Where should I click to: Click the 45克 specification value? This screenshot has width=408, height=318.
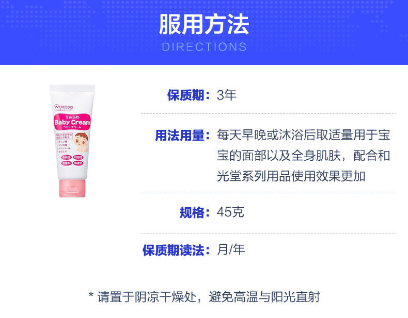pos(230,212)
